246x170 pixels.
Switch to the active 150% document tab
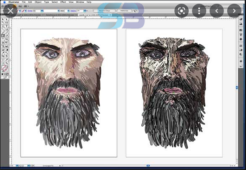[x=95, y=15]
